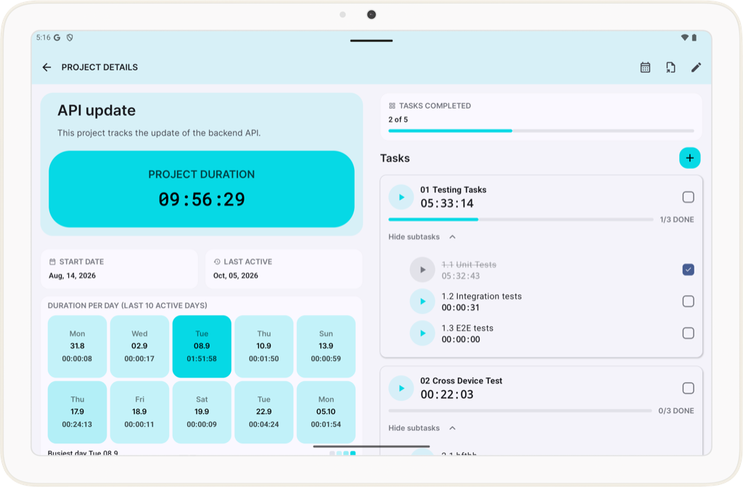Viewport: 743px width, 487px height.
Task: Click the '01 Testing Tasks' task title
Action: point(453,190)
